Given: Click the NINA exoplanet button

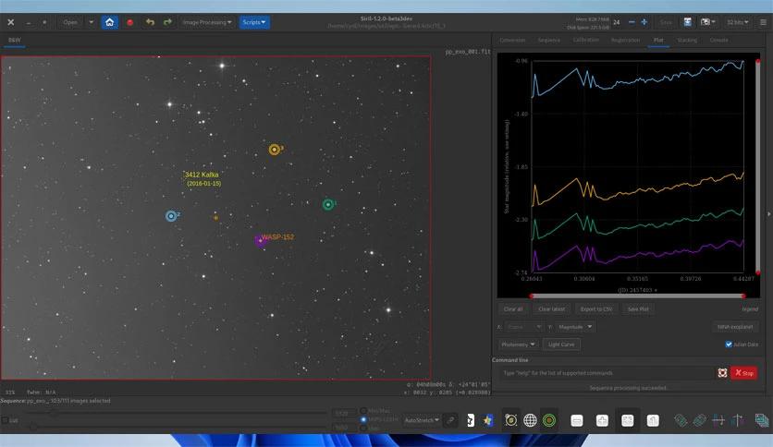Looking at the screenshot, I should [x=734, y=327].
